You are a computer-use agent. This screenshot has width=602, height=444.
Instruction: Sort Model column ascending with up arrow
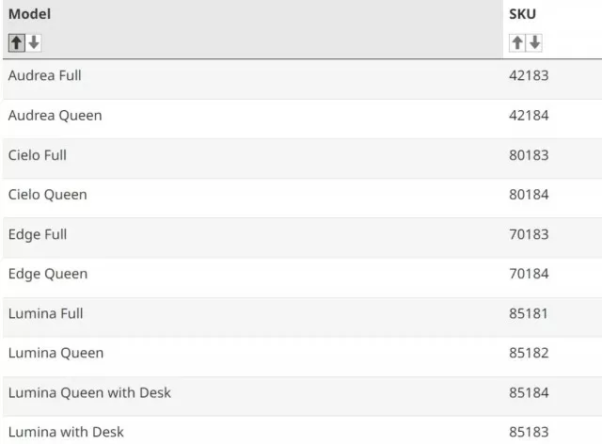pyautogui.click(x=17, y=42)
